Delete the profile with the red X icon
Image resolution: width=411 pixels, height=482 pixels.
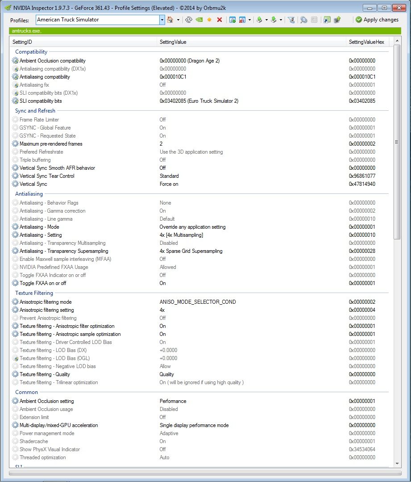click(x=219, y=20)
